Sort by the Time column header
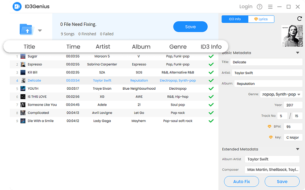Screen dimensions: 305x190 pyautogui.click(x=73, y=46)
